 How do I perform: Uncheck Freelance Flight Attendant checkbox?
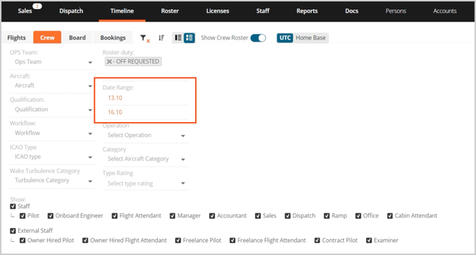click(232, 240)
